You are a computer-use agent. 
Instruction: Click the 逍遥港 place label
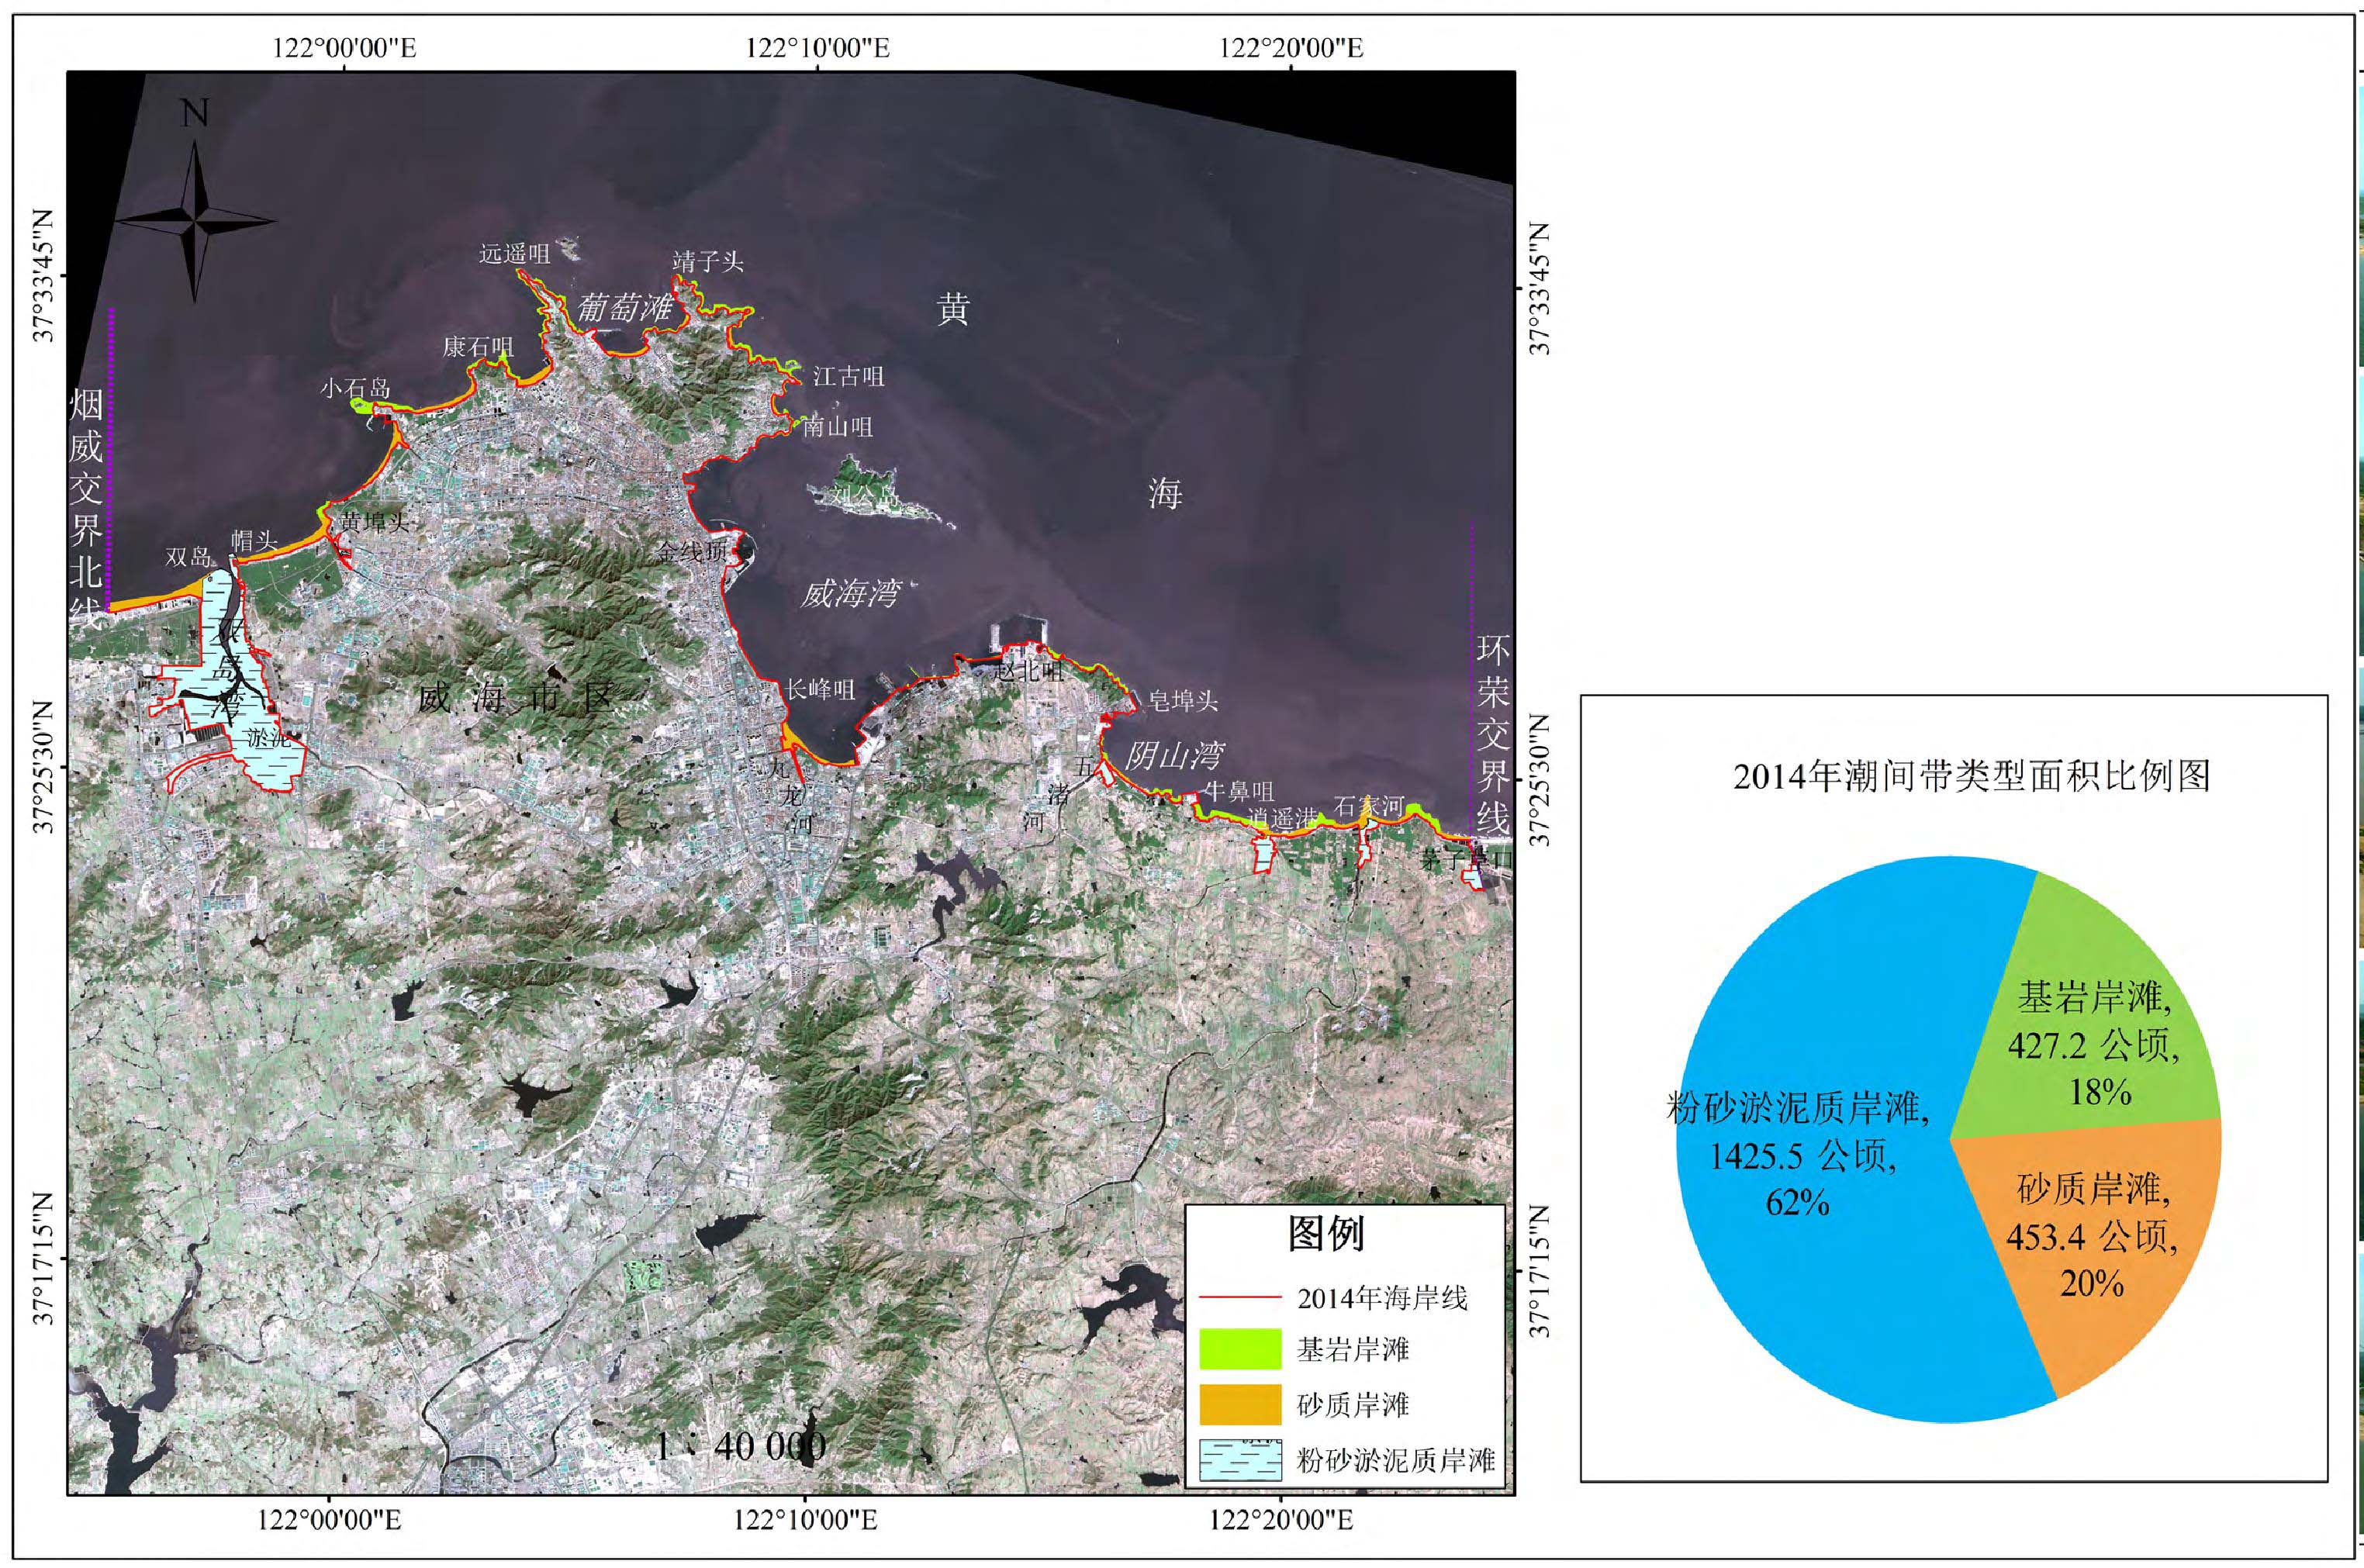(1282, 818)
